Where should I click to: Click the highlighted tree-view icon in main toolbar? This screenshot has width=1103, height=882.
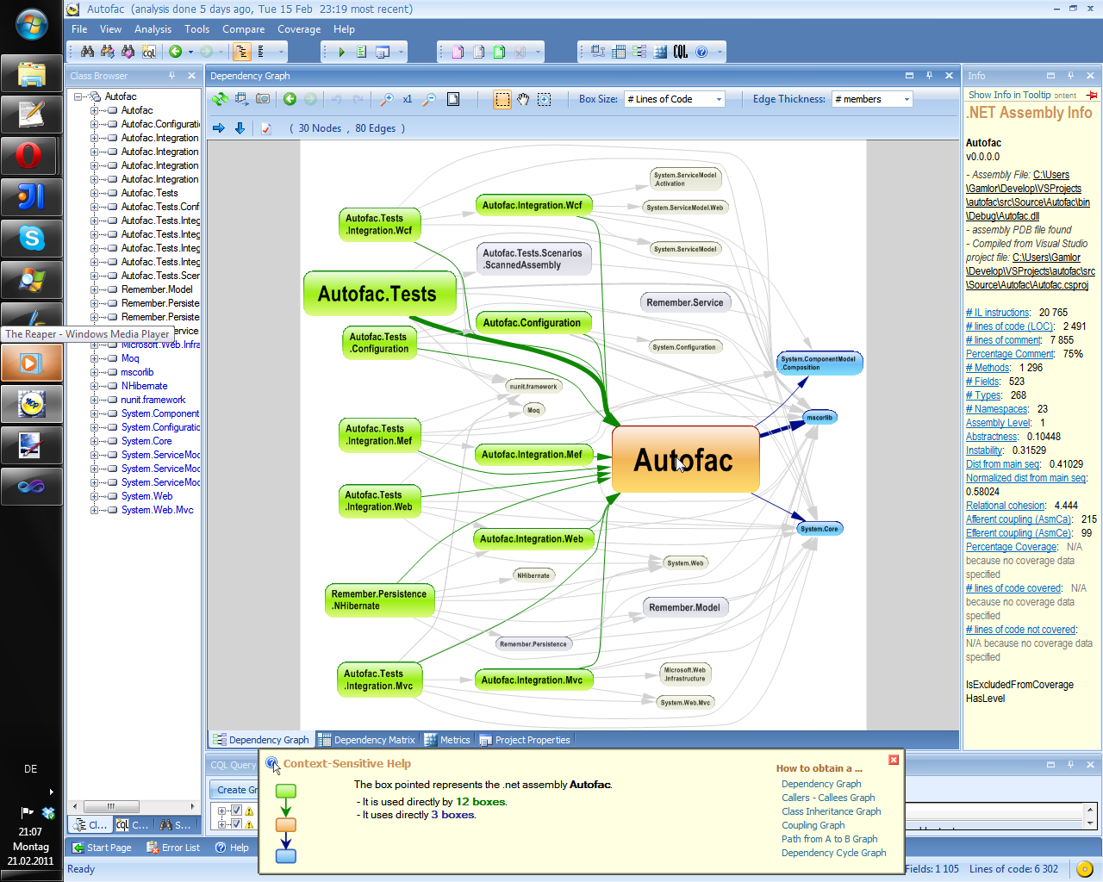(242, 52)
